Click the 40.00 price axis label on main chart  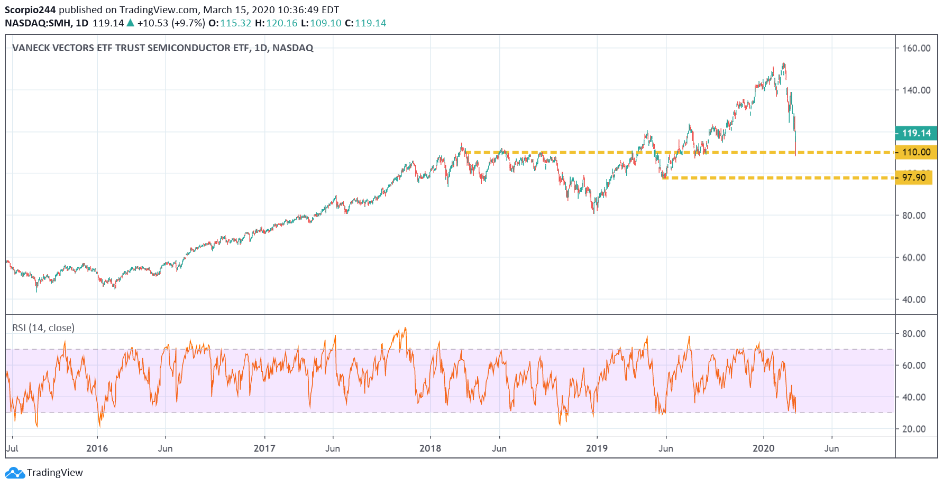914,299
